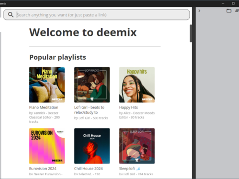The height and width of the screenshot is (179, 239).
Task: Select the Chill House 2024 title text
Action: click(89, 169)
